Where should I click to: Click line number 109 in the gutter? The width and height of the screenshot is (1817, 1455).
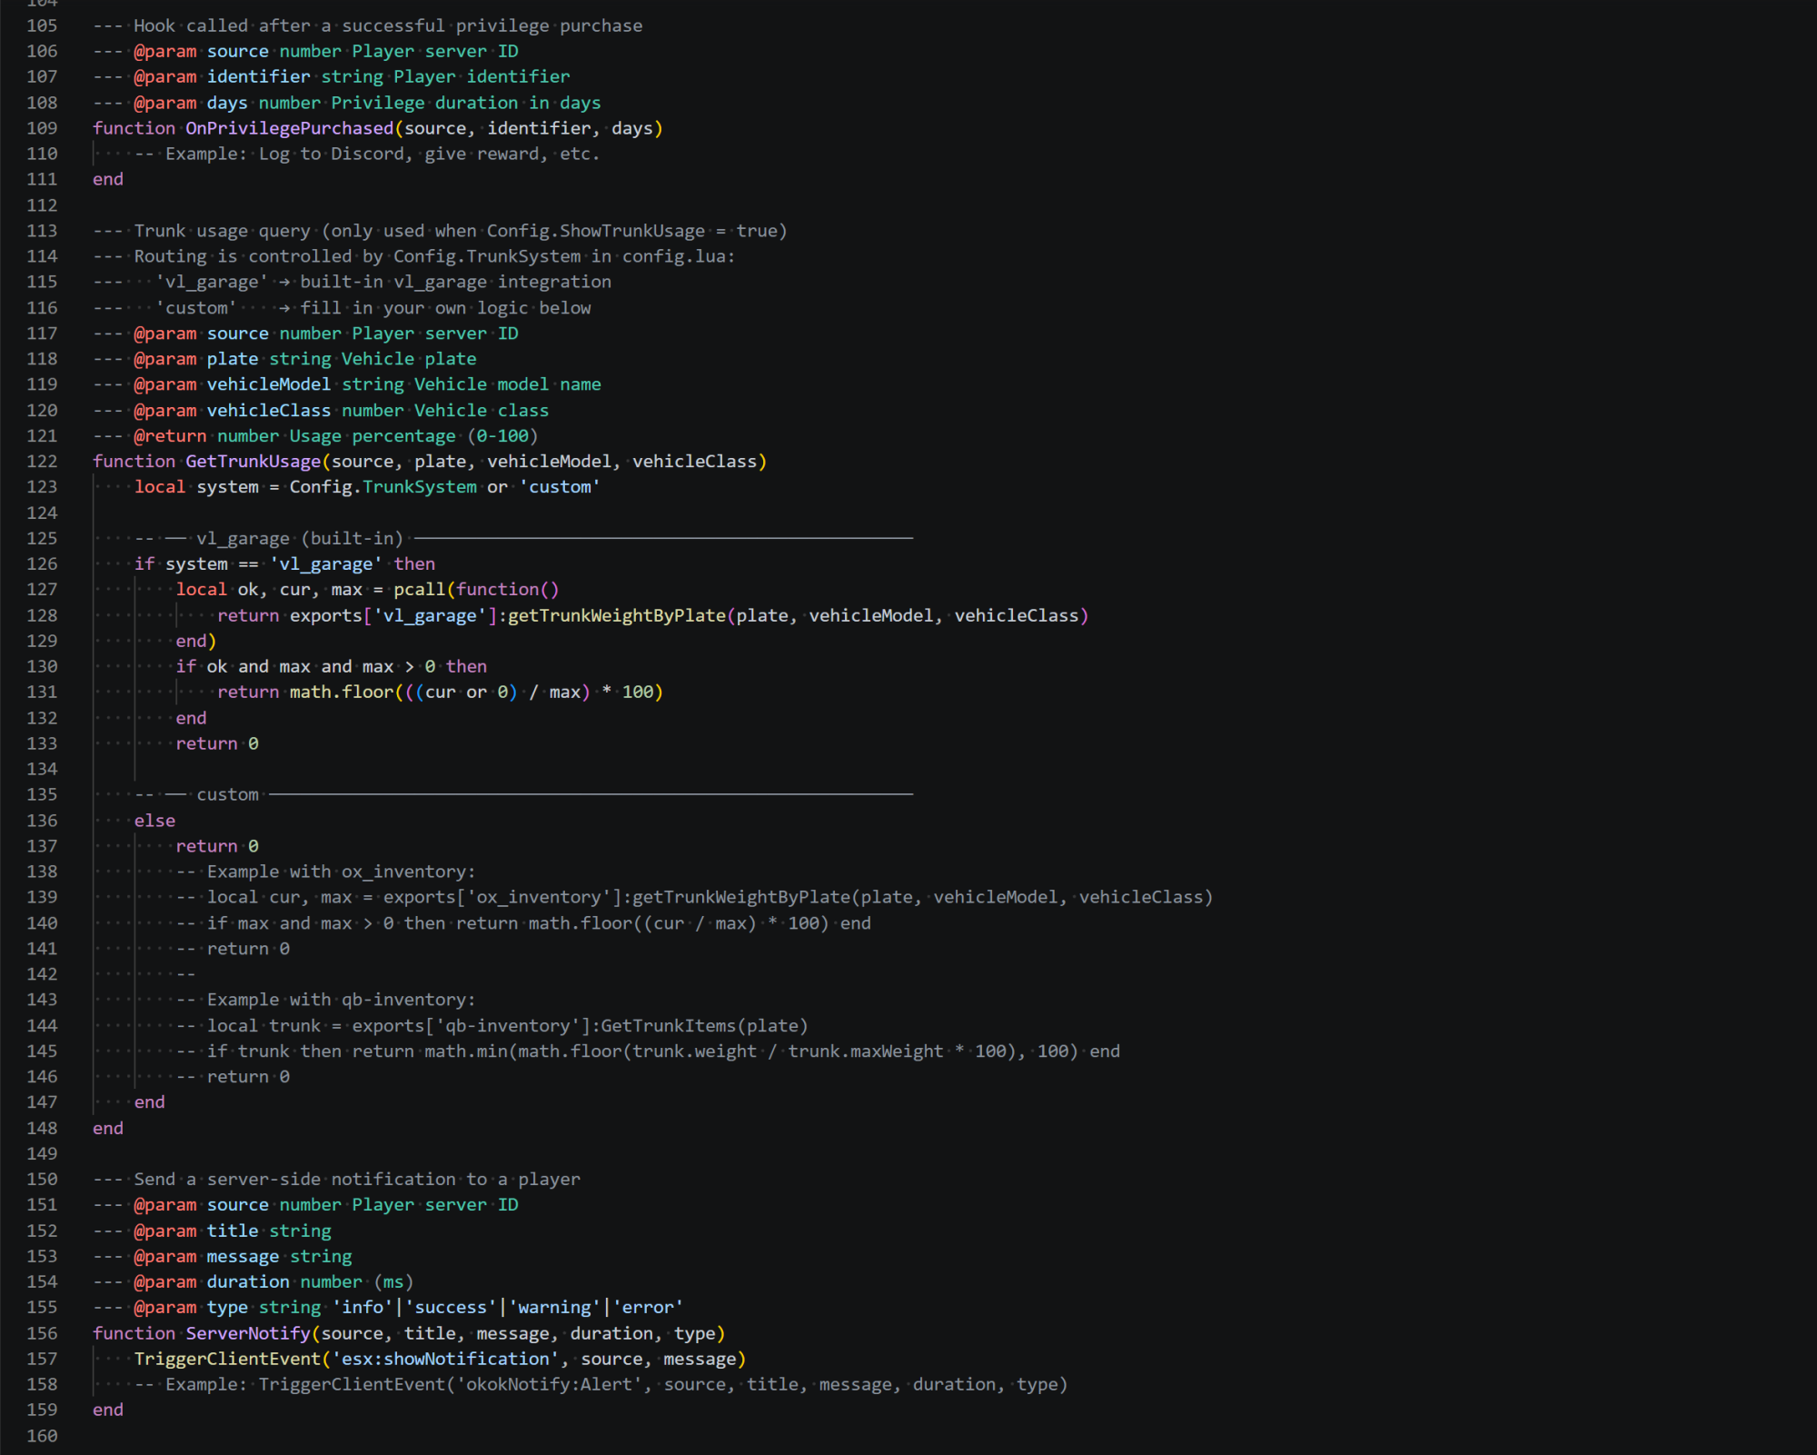(42, 128)
